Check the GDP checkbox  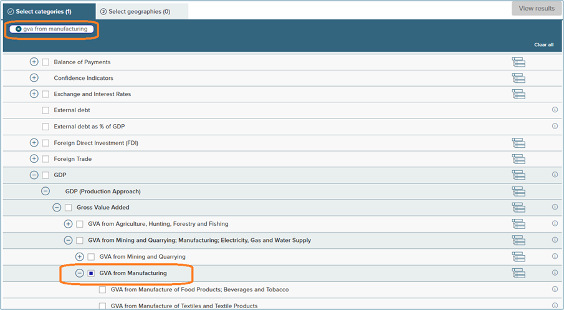click(x=45, y=175)
